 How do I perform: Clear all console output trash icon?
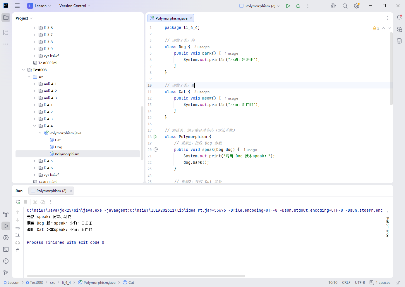(x=18, y=250)
